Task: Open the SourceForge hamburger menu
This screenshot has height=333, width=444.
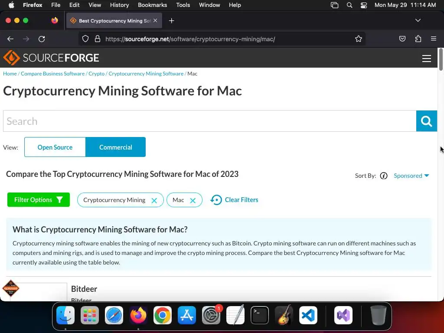Action: [427, 59]
